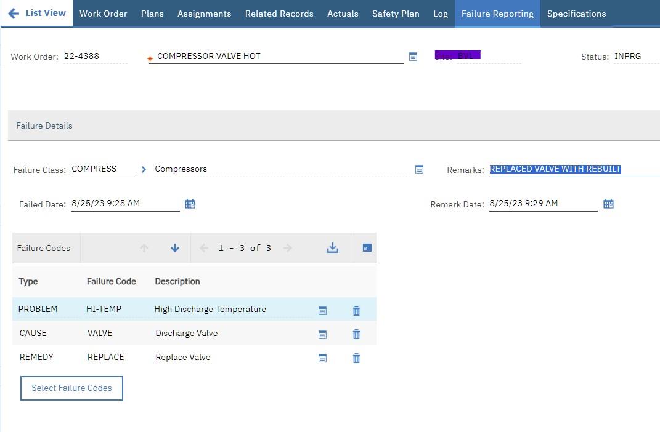This screenshot has height=432, width=660.
Task: Collapse the Failure Codes table section
Action: click(x=367, y=248)
